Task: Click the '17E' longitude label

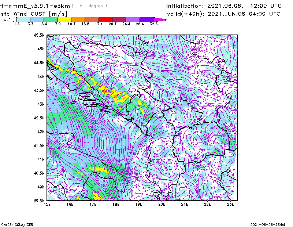Action: click(93, 204)
